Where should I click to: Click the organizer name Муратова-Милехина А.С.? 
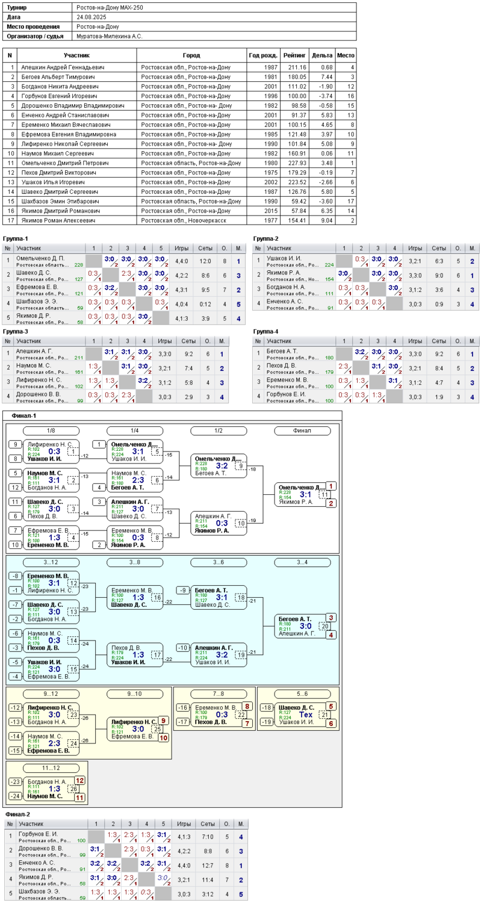(109, 36)
